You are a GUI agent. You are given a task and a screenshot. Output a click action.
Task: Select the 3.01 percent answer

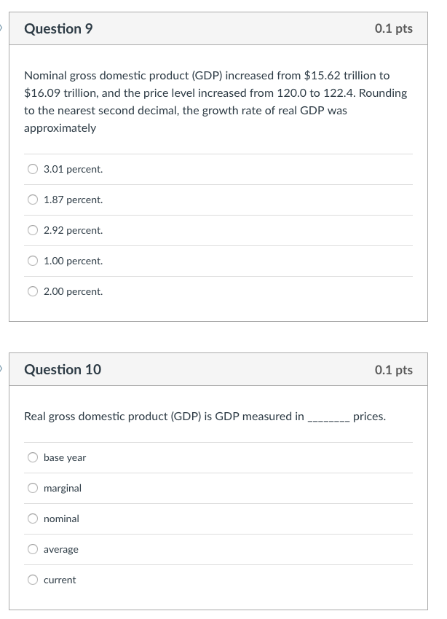[x=33, y=169]
